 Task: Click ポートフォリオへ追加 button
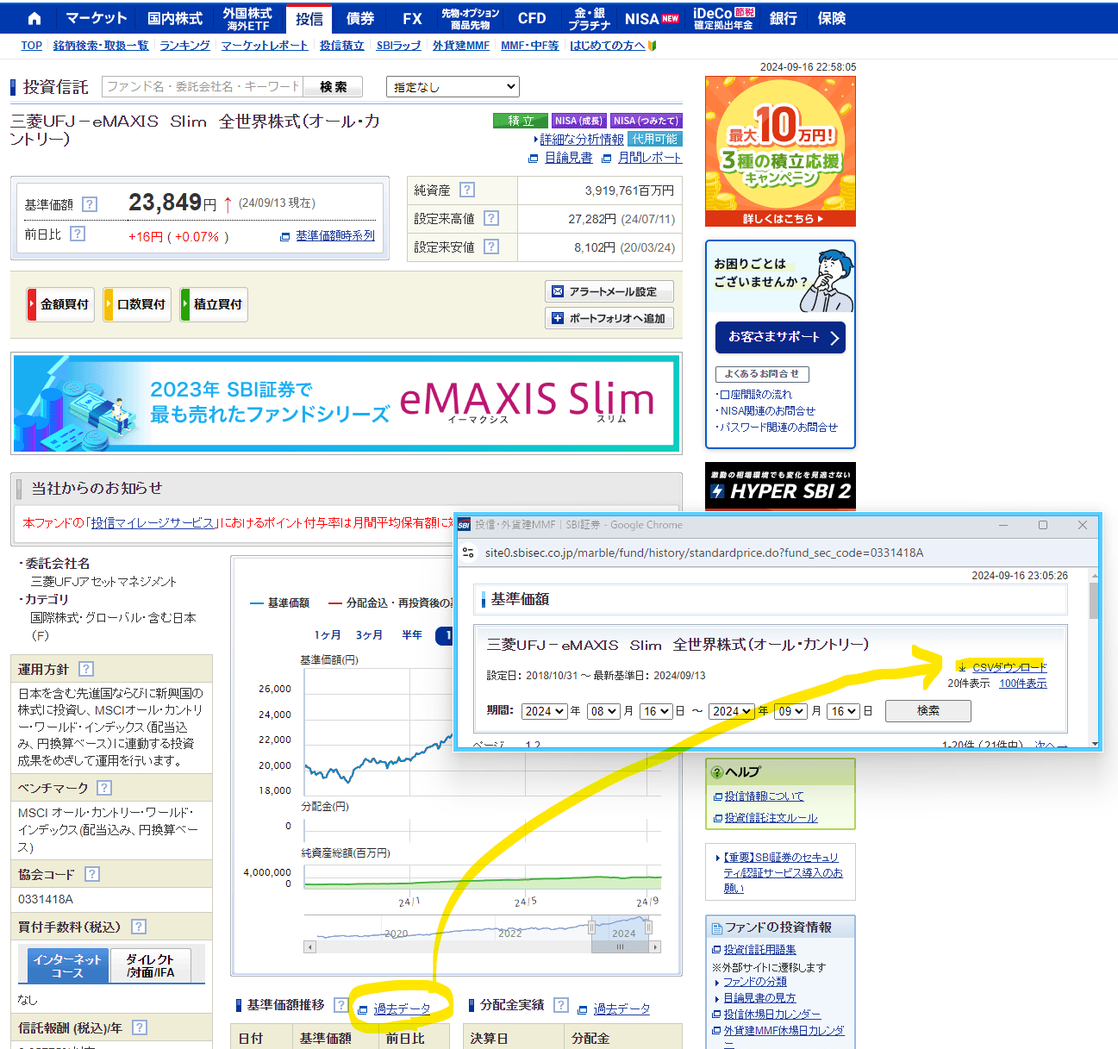(609, 318)
